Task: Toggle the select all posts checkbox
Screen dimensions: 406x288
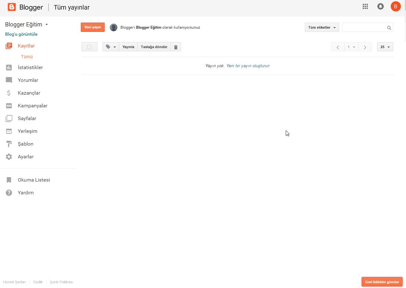Action: click(x=89, y=47)
